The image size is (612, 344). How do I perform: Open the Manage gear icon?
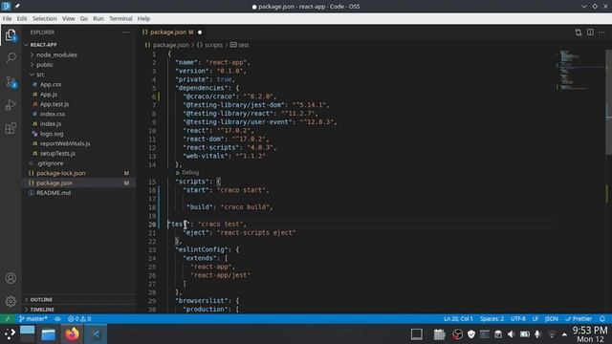point(11,301)
